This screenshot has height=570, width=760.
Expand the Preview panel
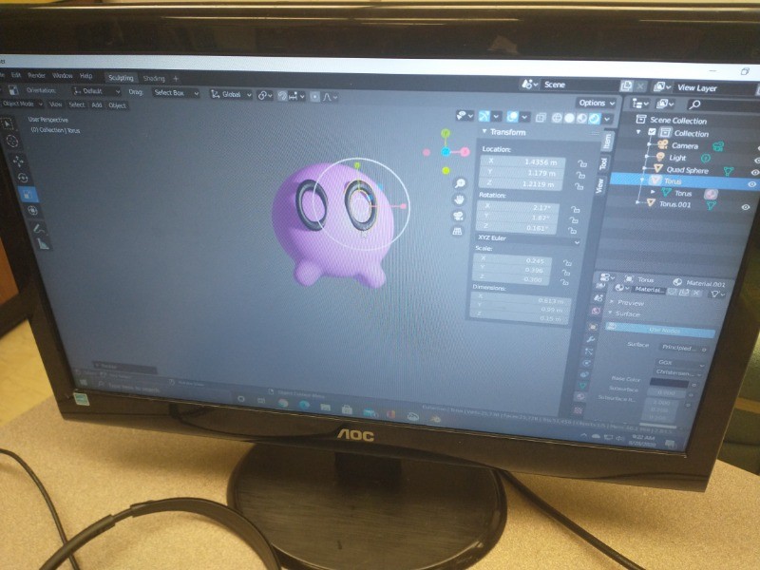click(x=612, y=301)
